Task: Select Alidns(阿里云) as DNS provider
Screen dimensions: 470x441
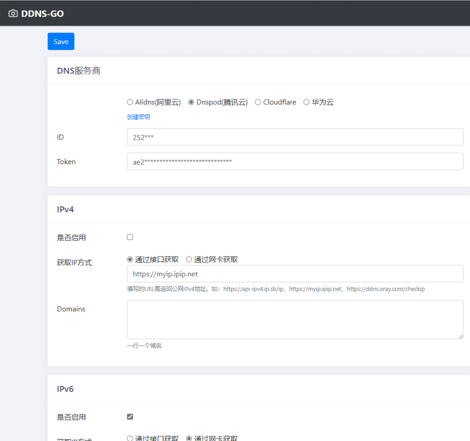Action: [x=130, y=102]
